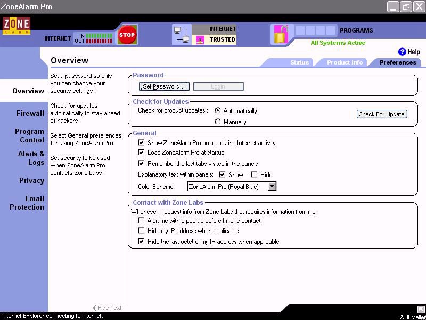
Task: Click the Help link text
Action: coord(414,52)
